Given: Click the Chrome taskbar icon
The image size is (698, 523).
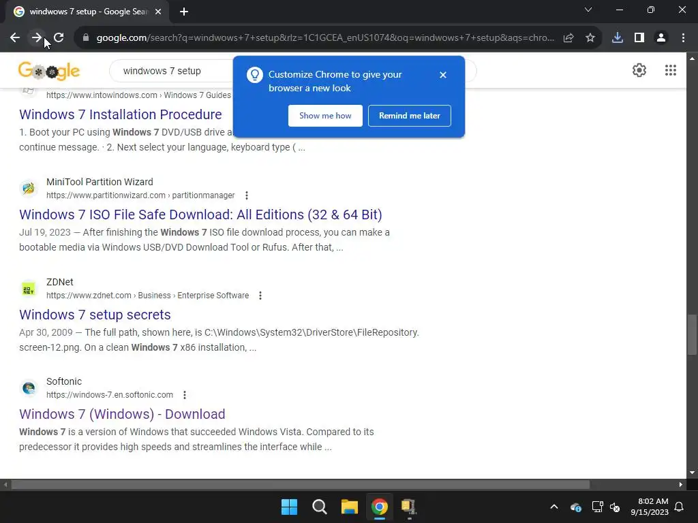Looking at the screenshot, I should (380, 507).
